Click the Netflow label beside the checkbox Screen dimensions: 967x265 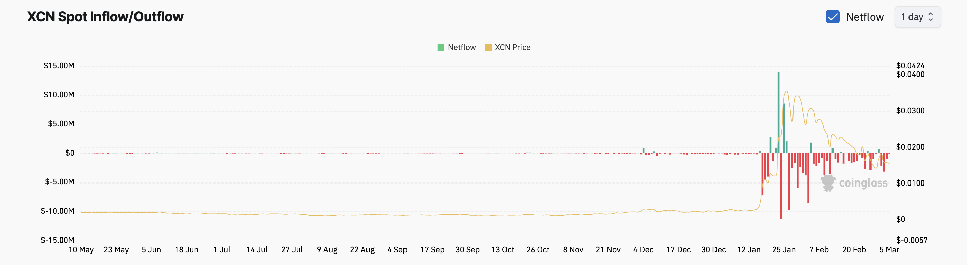click(864, 17)
